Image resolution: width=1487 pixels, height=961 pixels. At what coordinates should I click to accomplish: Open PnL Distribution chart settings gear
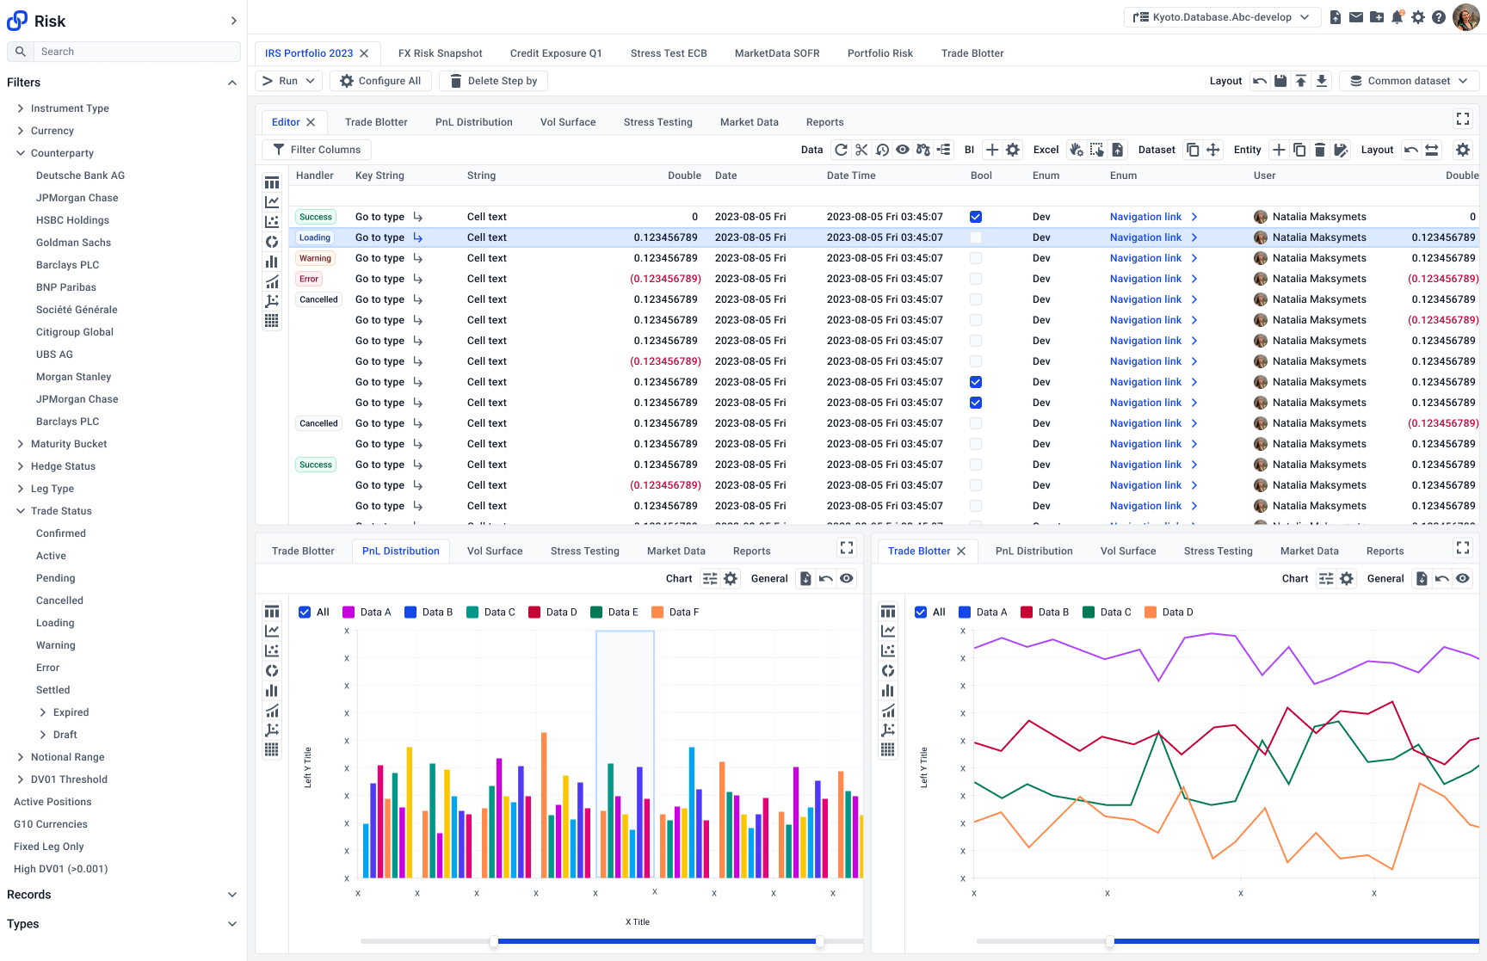[x=731, y=579]
